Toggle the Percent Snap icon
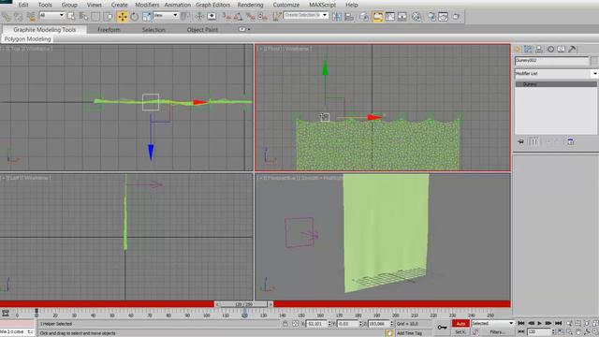 [251, 17]
